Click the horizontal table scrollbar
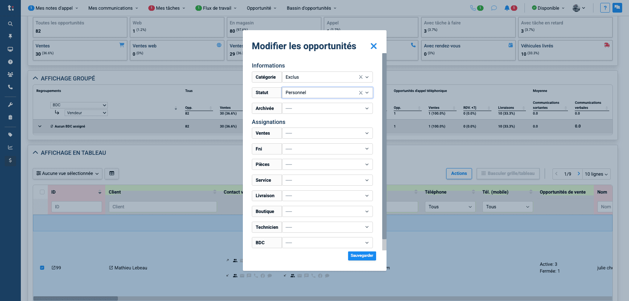629x301 pixels. tap(75, 298)
